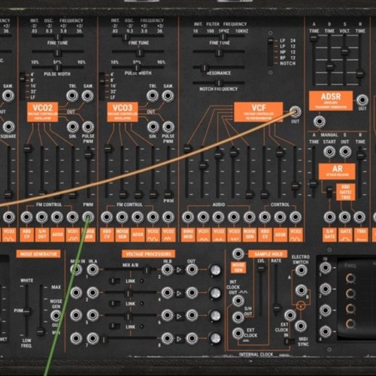The width and height of the screenshot is (376, 376).
Task: Click the VCO2 SIN output jack
Action: point(73,127)
